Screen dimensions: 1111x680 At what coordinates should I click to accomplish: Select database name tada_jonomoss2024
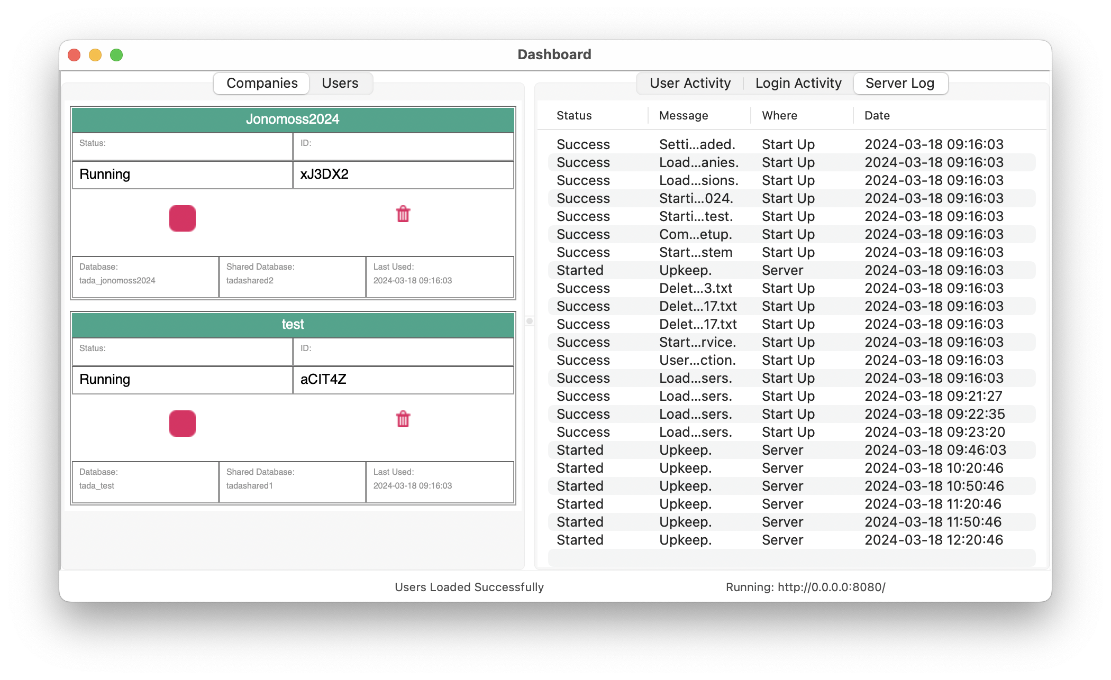[117, 280]
